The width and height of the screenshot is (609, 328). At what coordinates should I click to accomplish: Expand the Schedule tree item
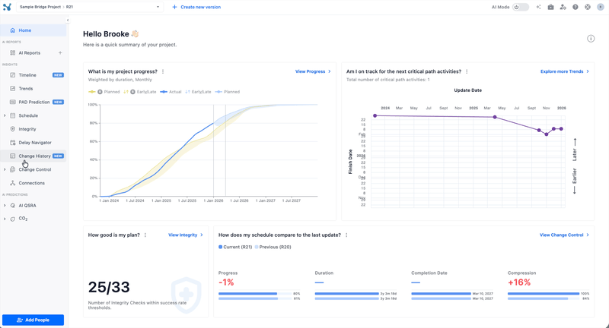(5, 115)
